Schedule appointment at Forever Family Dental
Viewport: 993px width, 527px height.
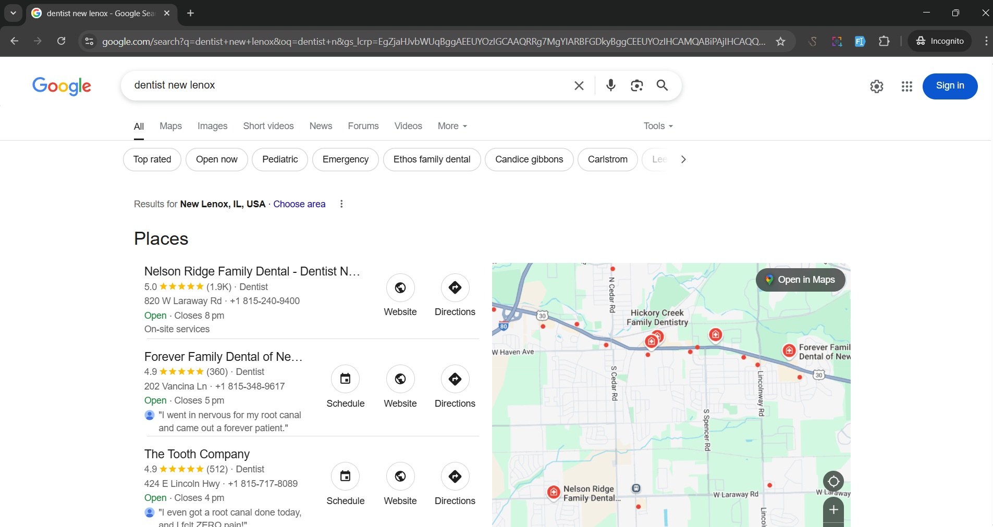[x=345, y=379]
